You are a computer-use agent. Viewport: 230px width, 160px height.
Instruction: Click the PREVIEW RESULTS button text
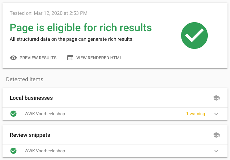[38, 58]
